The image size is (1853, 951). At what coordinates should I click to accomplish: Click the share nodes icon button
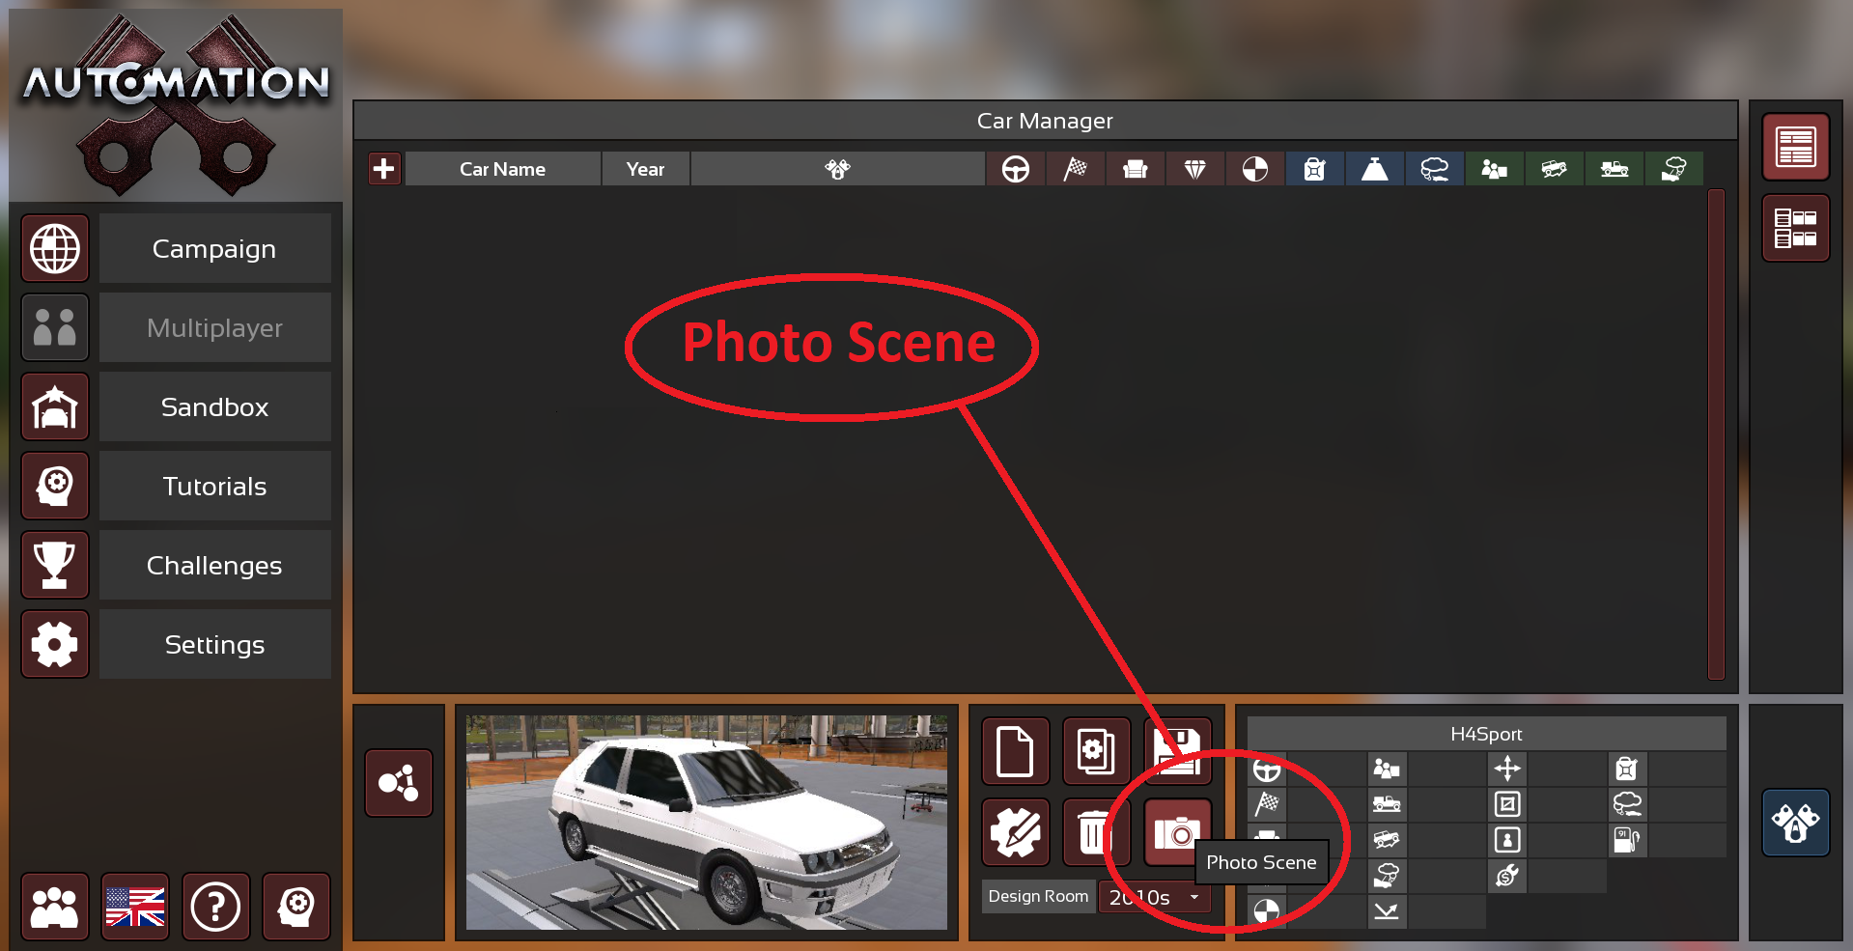[399, 783]
